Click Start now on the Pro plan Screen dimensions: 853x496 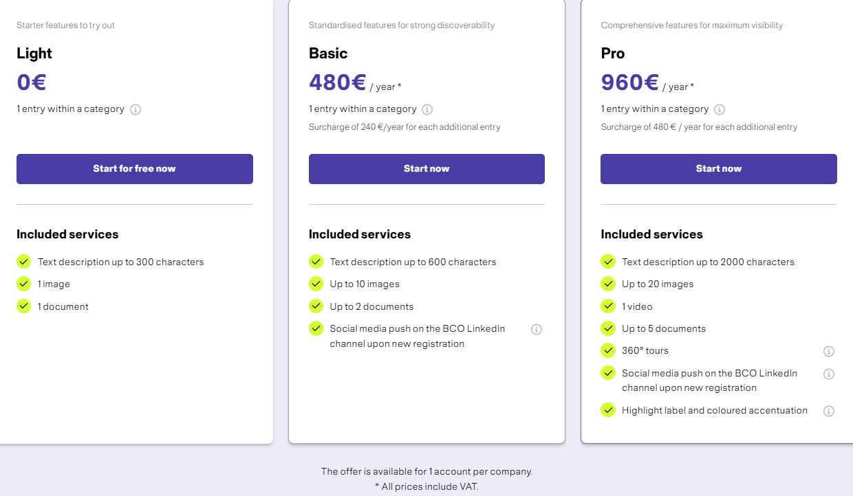point(718,168)
